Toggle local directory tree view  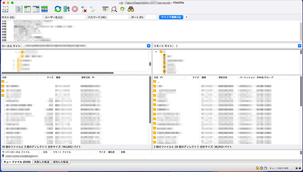[x=28, y=9]
